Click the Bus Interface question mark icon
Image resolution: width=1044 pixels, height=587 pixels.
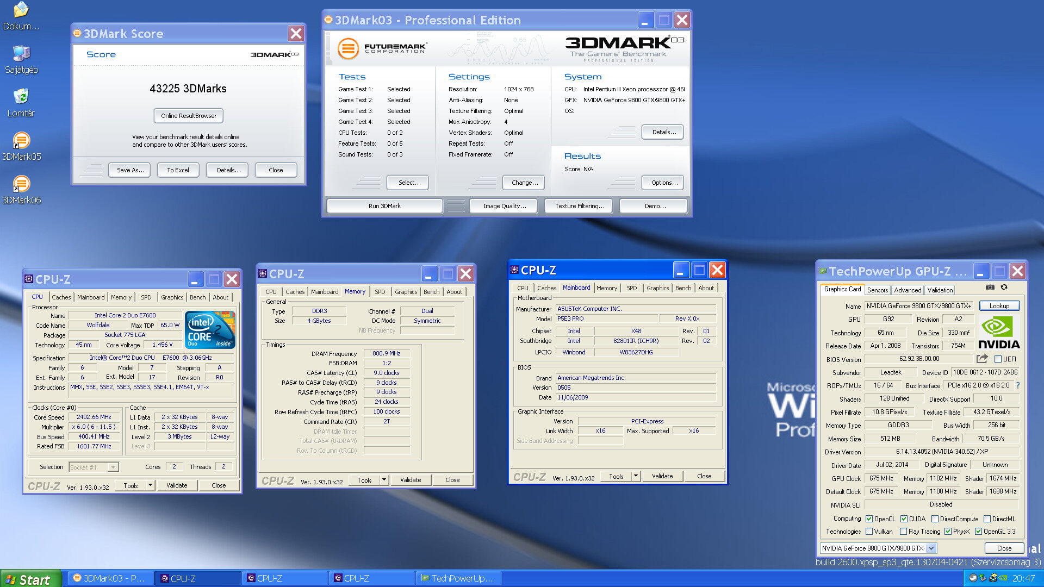pos(1017,385)
